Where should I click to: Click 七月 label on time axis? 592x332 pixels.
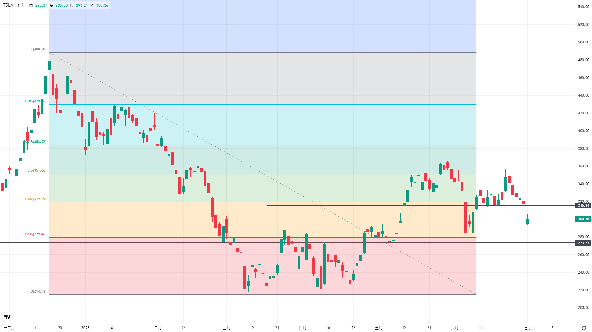[x=527, y=328]
